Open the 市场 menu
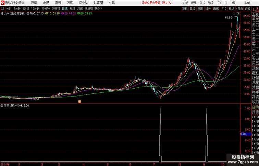This screenshot has width=259, height=166. [x=46, y=3]
